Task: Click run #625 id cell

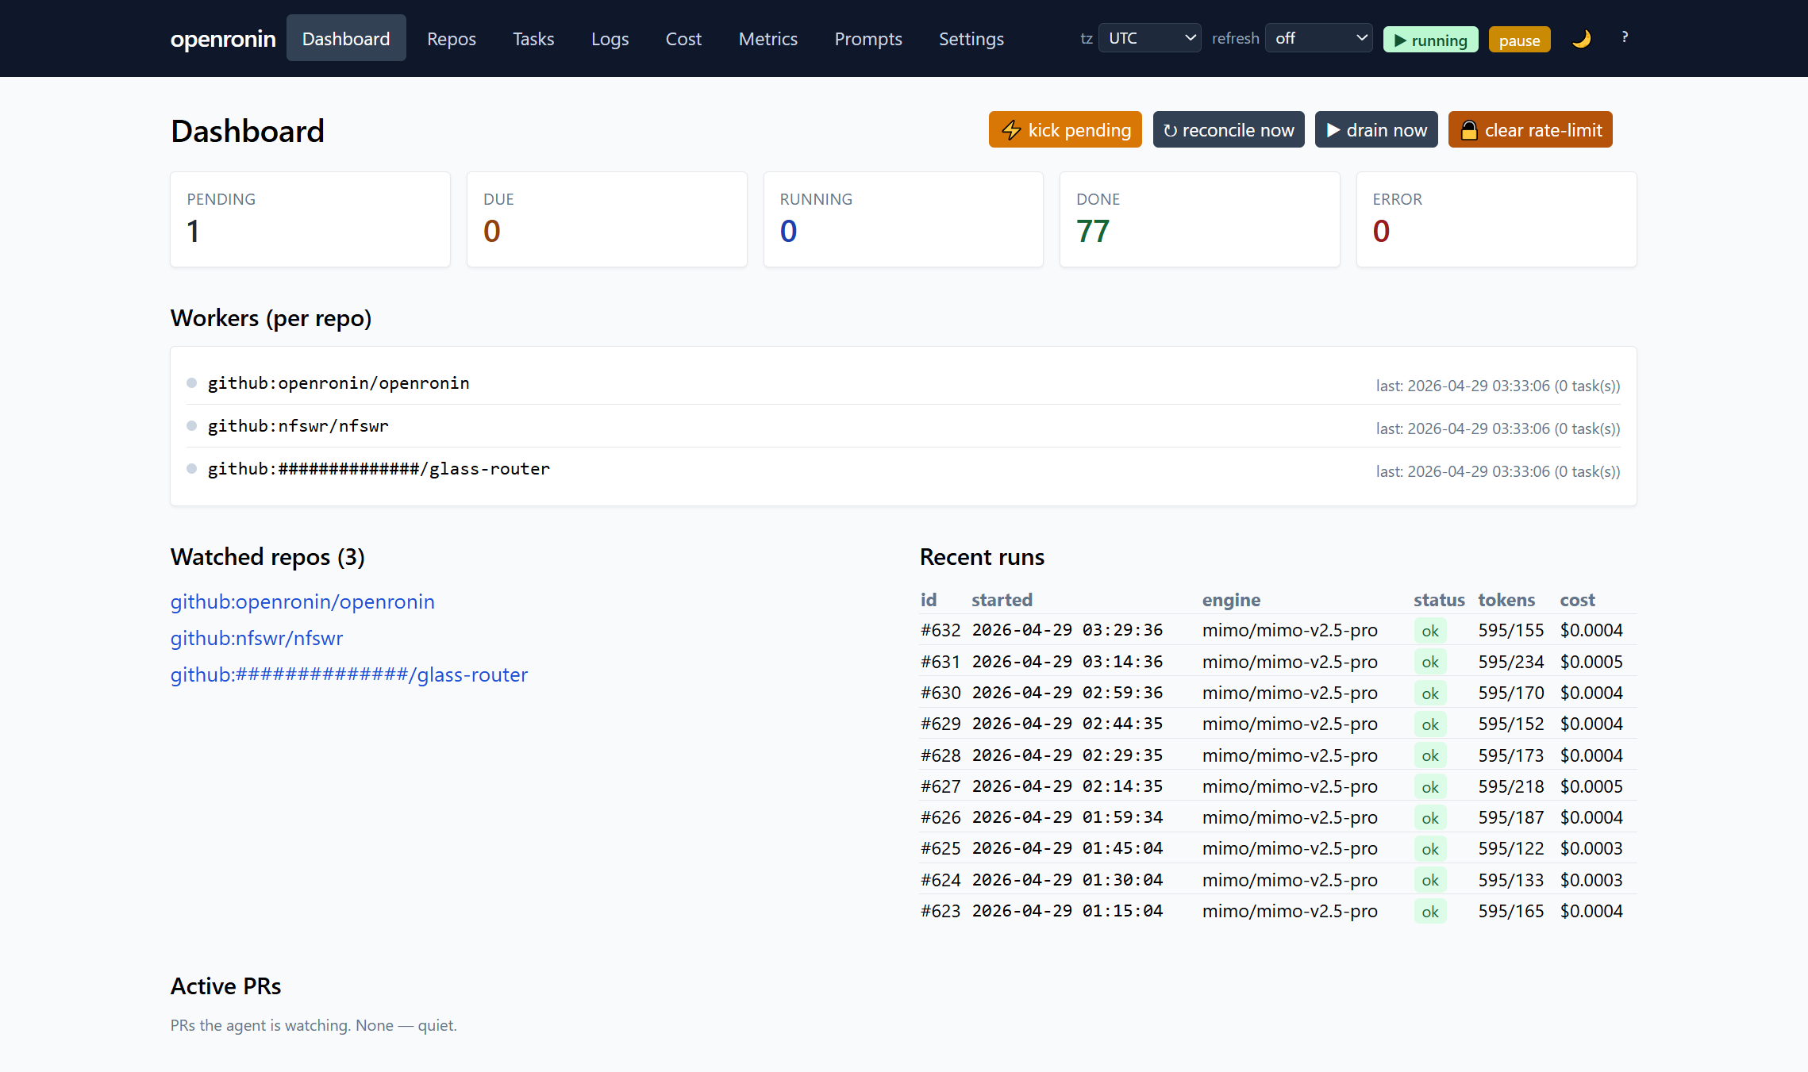Action: [x=941, y=848]
